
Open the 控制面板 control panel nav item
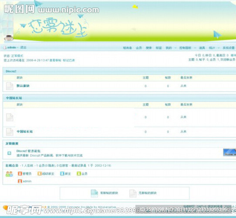[185, 48]
